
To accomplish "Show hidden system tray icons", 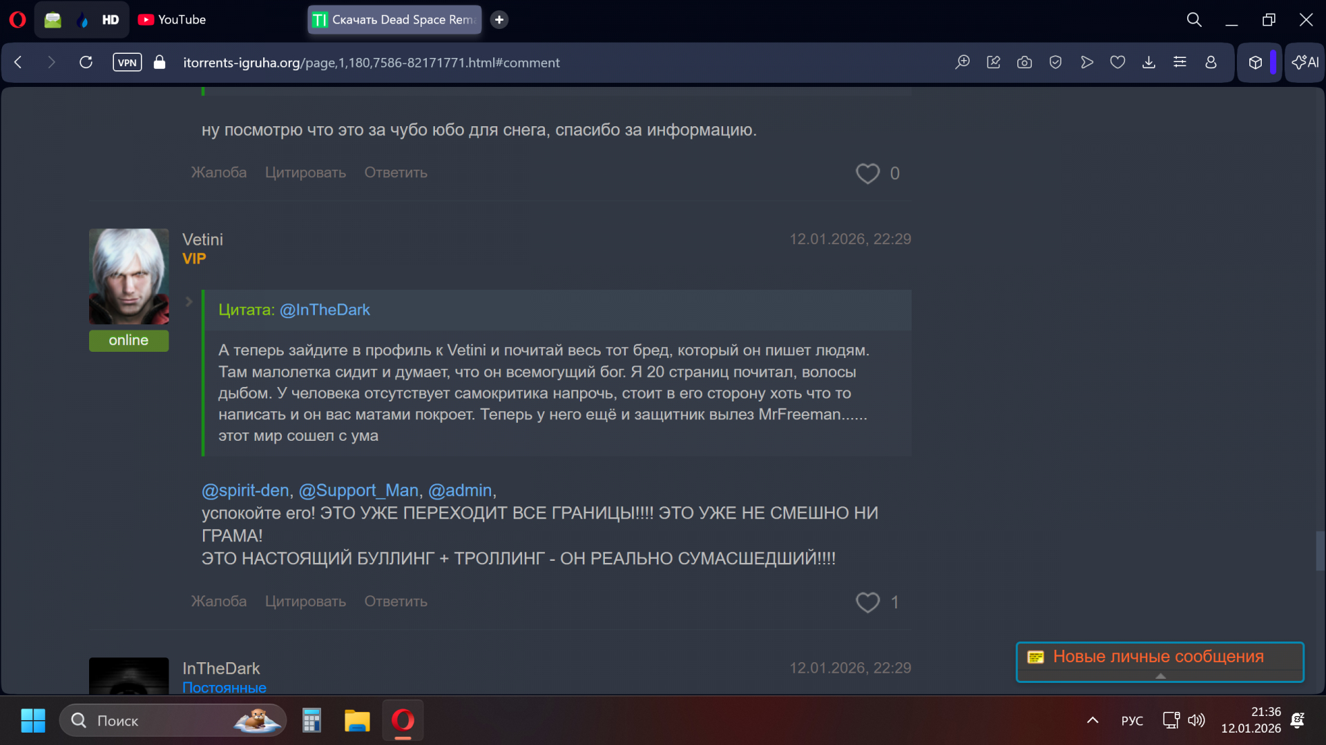I will click(x=1093, y=720).
